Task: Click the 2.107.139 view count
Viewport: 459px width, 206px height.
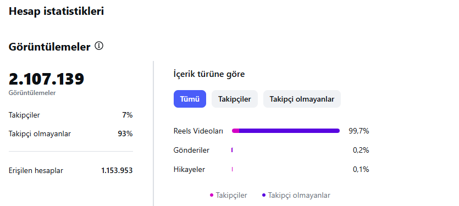Action: click(x=46, y=79)
